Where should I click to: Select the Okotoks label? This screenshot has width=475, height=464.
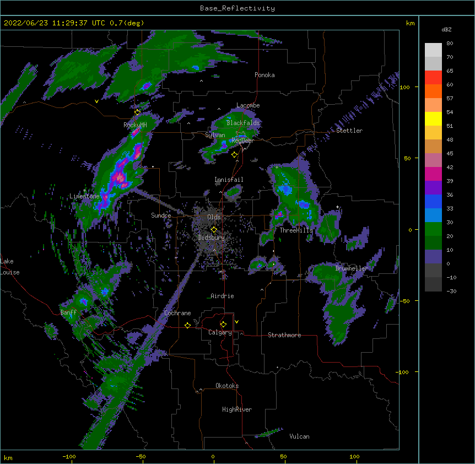(x=227, y=386)
